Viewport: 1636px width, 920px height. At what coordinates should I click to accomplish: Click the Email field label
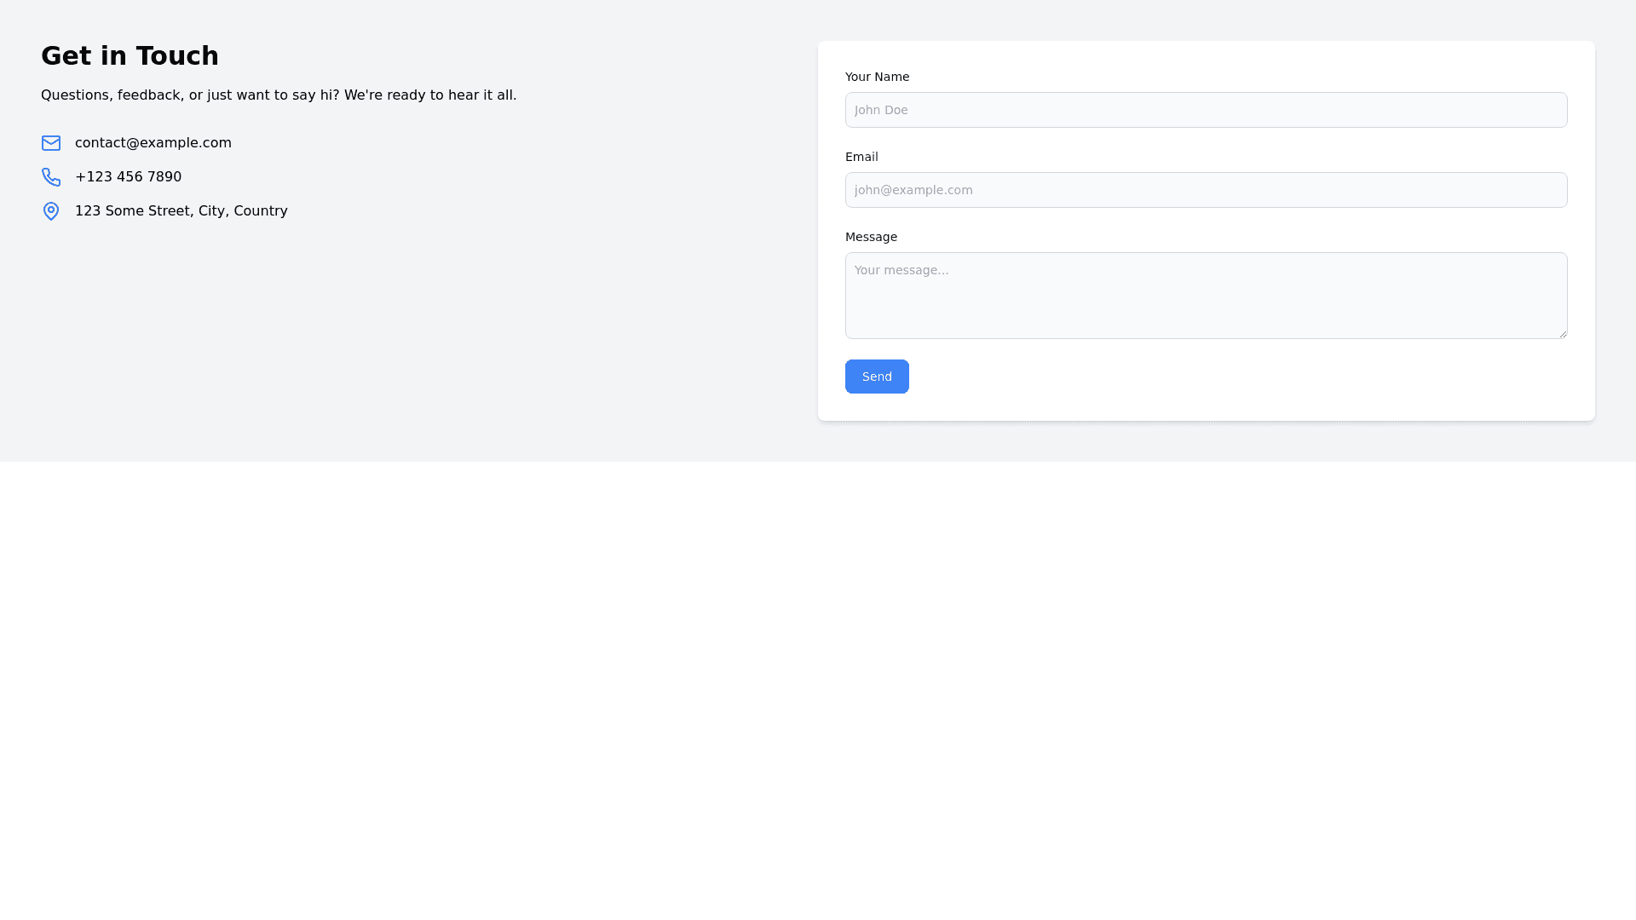(x=861, y=157)
